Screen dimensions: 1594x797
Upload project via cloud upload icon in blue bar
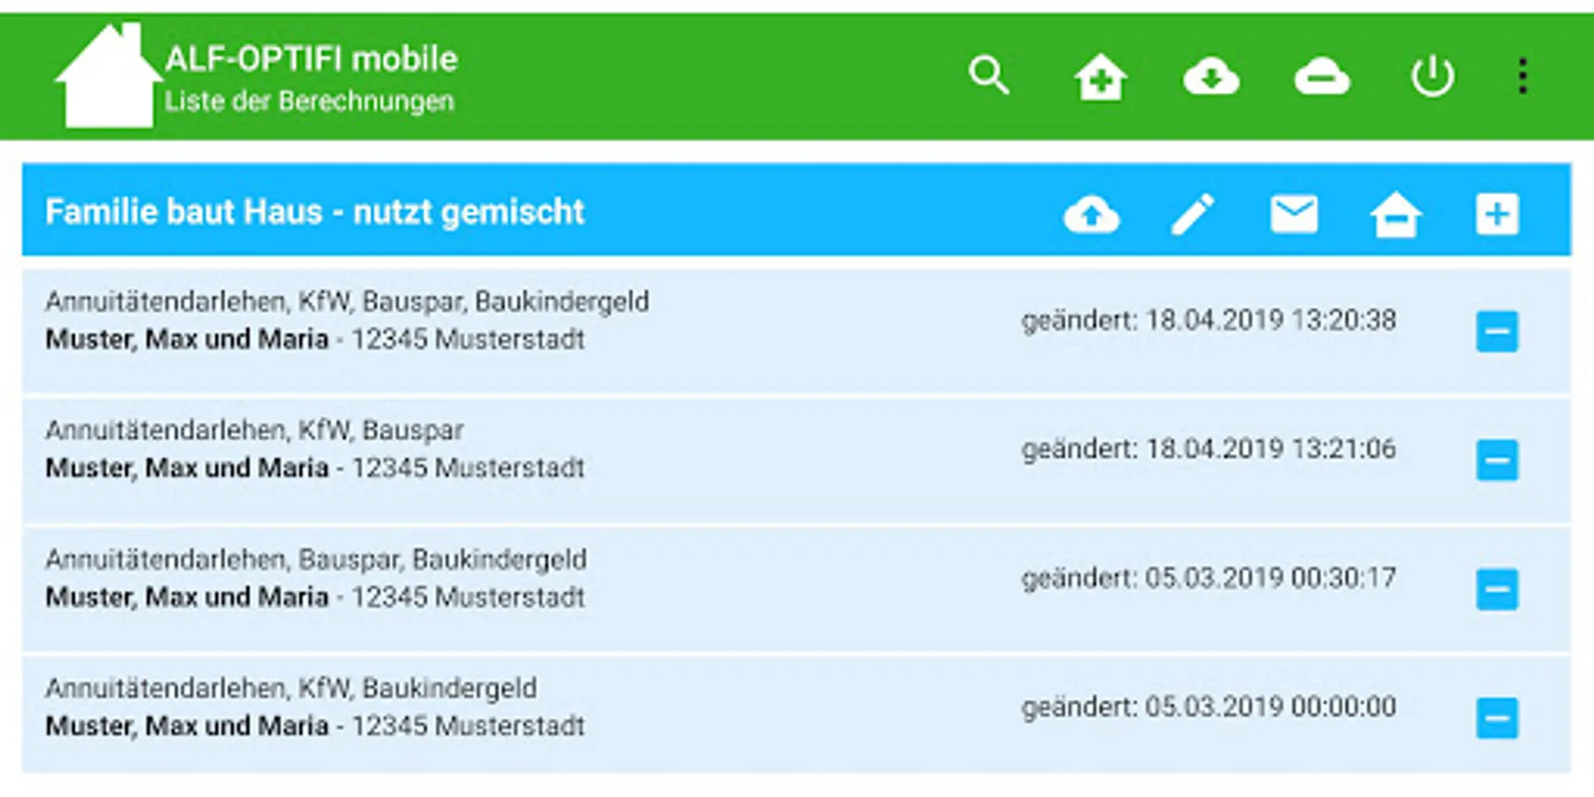click(1091, 213)
